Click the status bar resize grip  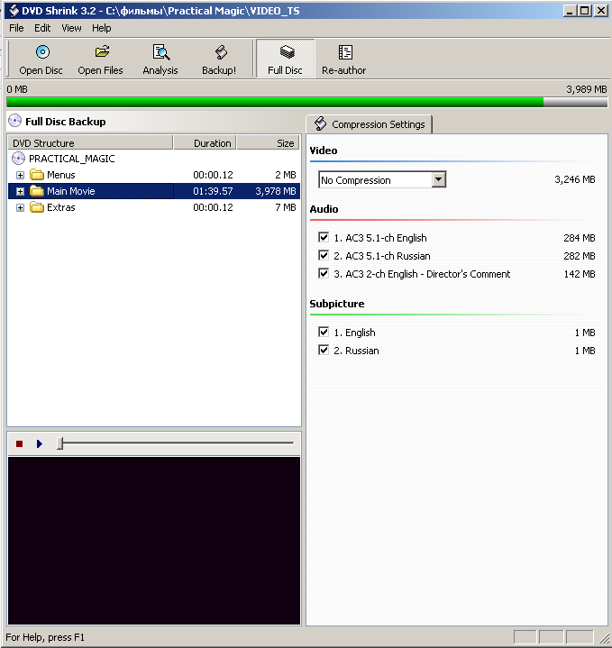point(604,639)
